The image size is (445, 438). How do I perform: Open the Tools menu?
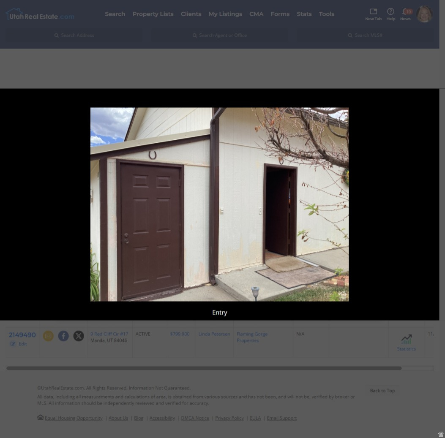(326, 14)
